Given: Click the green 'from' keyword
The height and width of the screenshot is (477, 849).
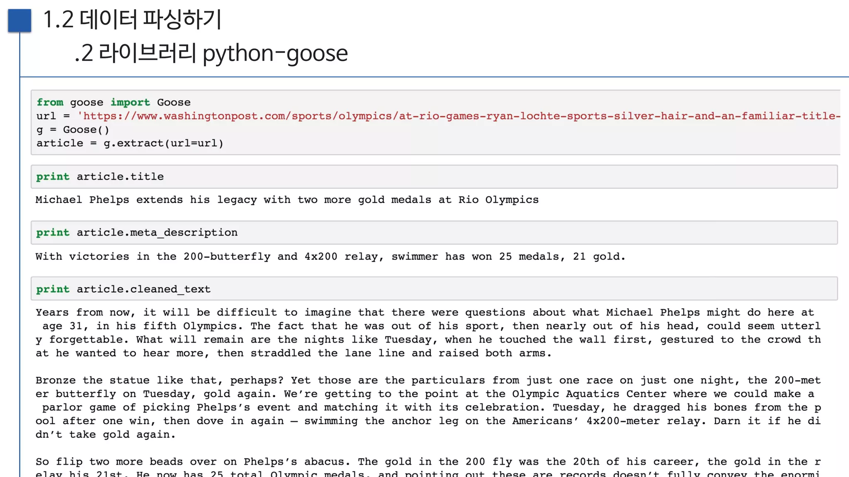Looking at the screenshot, I should (x=50, y=102).
